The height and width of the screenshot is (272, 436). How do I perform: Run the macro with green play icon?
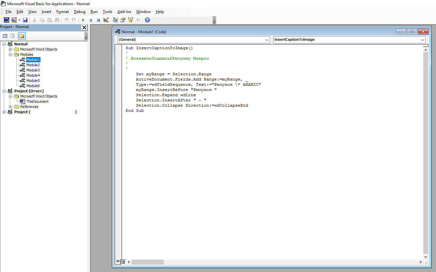(83, 20)
